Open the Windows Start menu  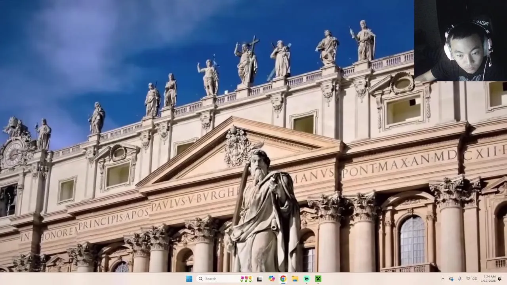pos(189,279)
